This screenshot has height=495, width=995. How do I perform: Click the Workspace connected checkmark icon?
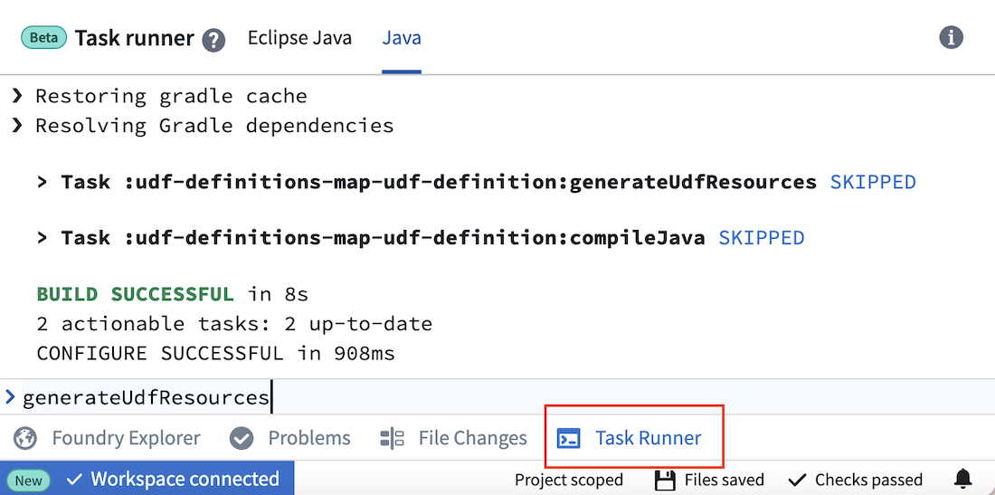click(75, 479)
